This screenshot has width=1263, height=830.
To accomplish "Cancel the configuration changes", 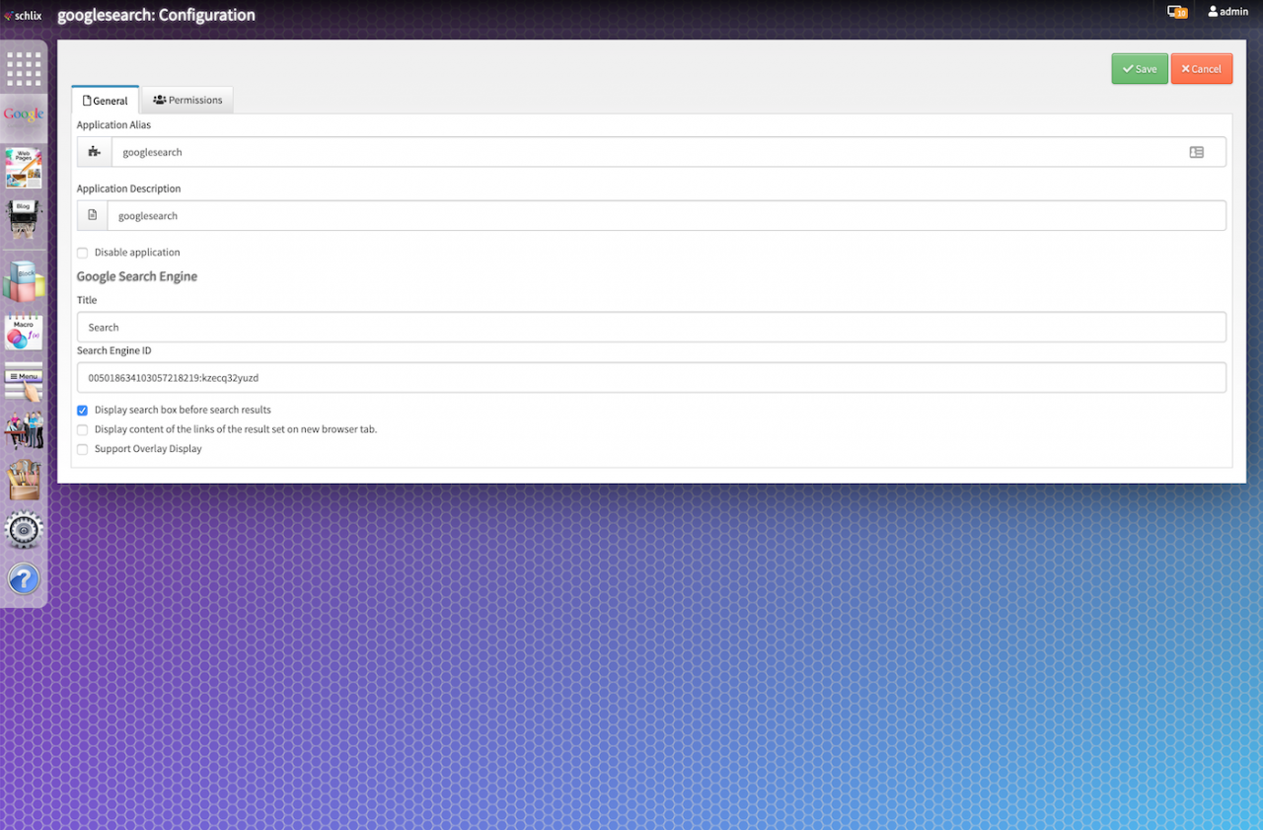I will coord(1202,69).
